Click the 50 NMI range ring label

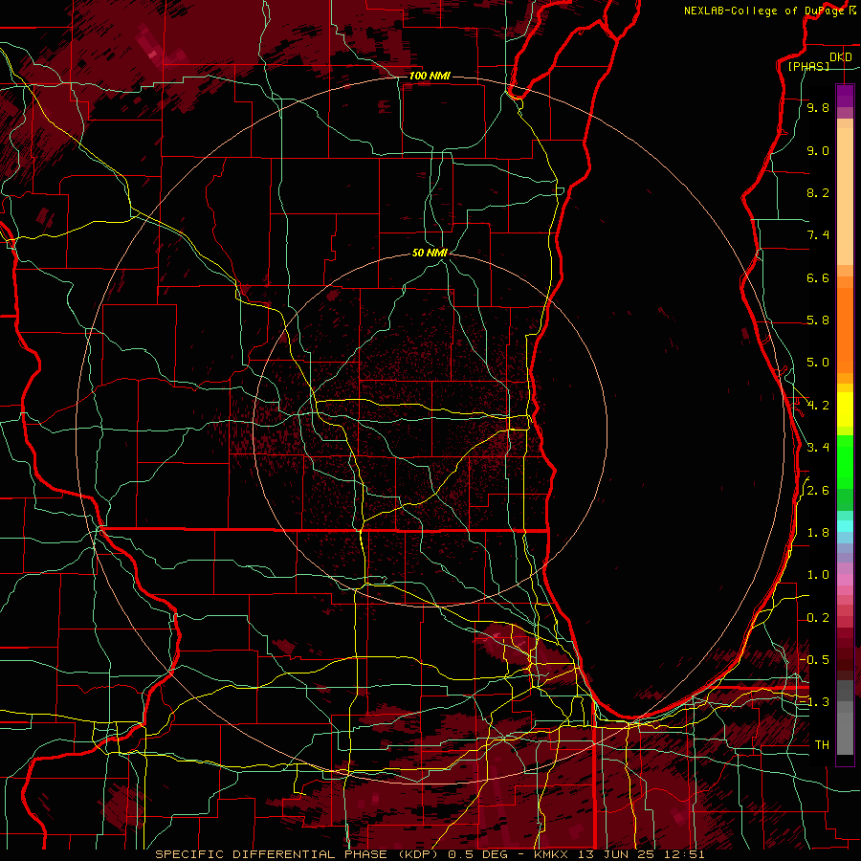(x=430, y=253)
